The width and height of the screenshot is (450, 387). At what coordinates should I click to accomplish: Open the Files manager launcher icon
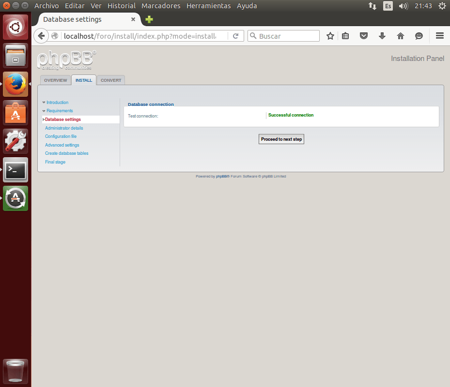[16, 56]
